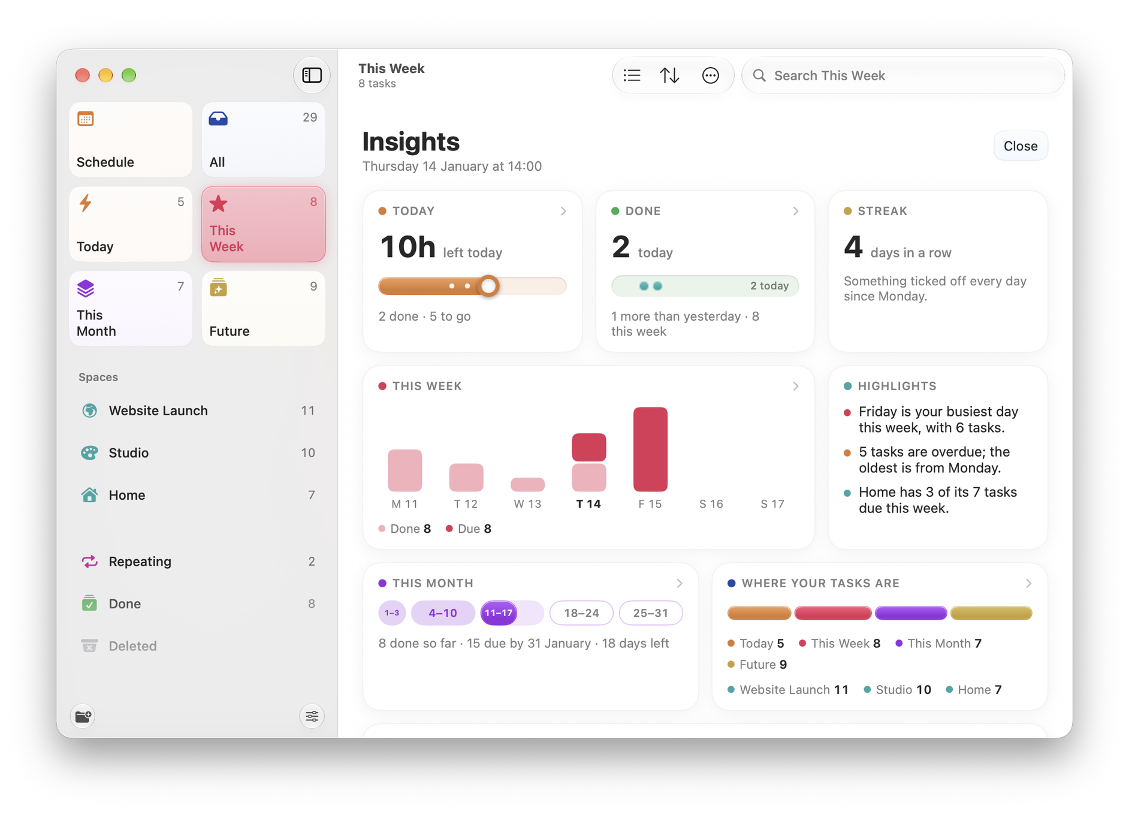This screenshot has height=839, width=1129.
Task: Expand the THIS MONTH card chevron
Action: [680, 583]
